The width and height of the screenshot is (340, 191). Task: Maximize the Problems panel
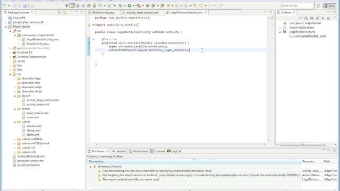tap(334, 151)
